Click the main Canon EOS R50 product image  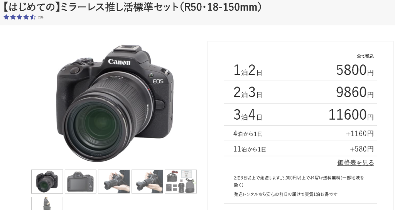click(115, 103)
